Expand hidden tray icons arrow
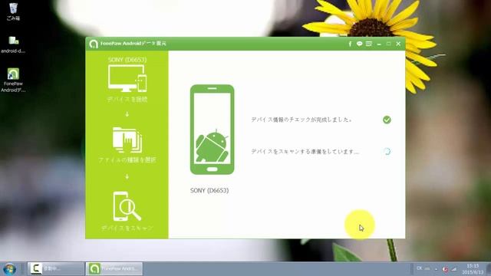491x276 pixels. 437,269
